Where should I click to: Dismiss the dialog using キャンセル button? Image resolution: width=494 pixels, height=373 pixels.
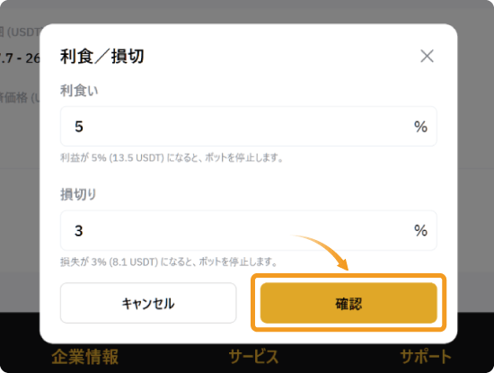tap(148, 303)
